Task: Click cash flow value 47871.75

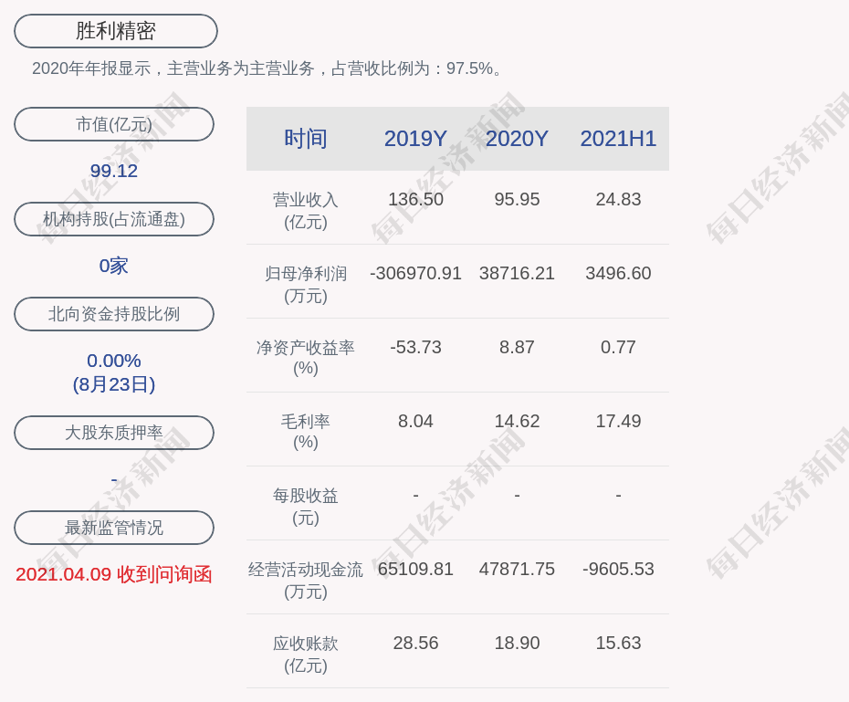Action: pyautogui.click(x=517, y=569)
